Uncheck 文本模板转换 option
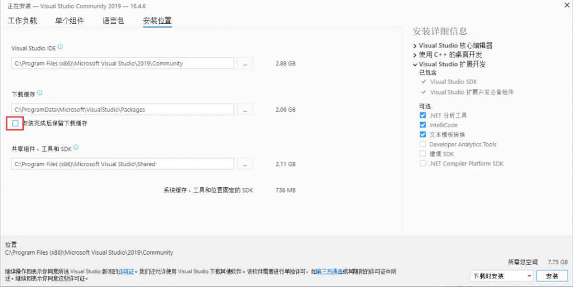Viewport: 573px width, 287px height. tap(423, 134)
